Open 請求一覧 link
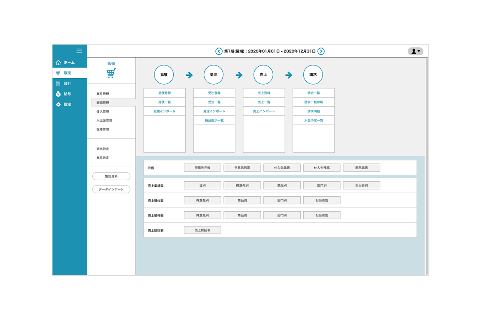 (x=313, y=93)
